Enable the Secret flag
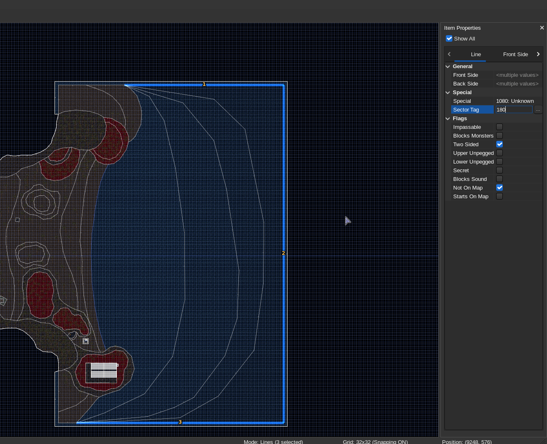The image size is (547, 444). coord(499,171)
